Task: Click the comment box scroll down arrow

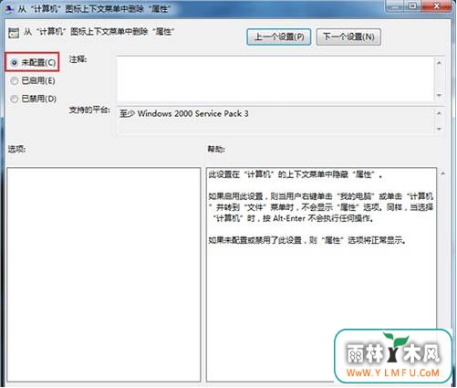Action: pos(439,95)
